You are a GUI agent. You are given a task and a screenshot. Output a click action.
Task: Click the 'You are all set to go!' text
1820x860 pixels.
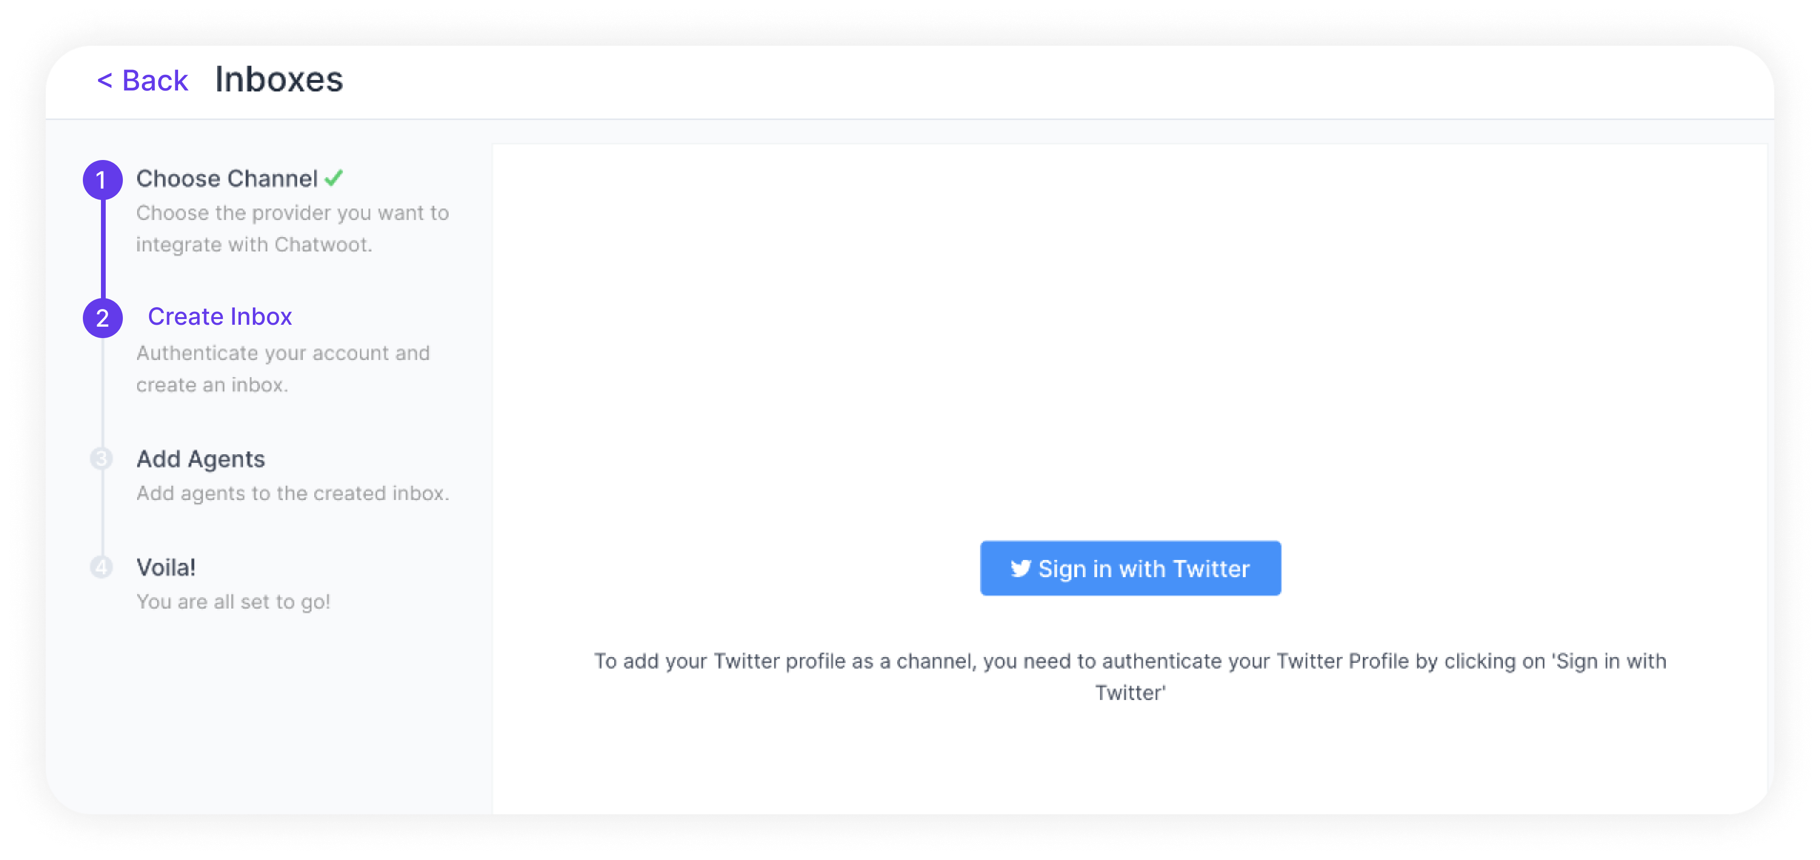233,601
